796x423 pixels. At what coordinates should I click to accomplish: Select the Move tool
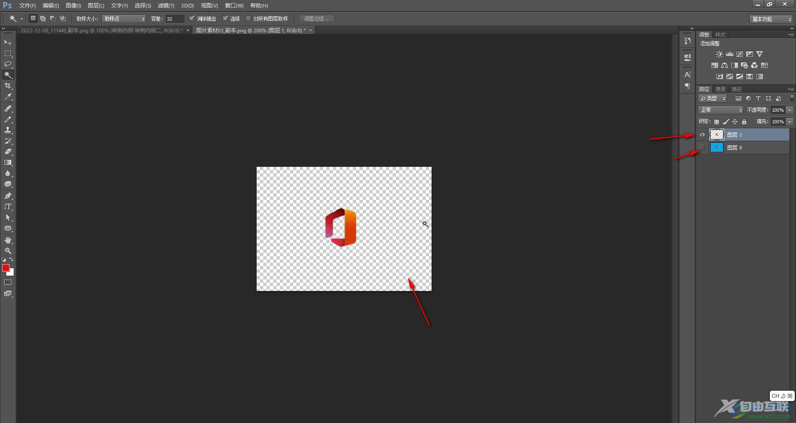tap(8, 43)
